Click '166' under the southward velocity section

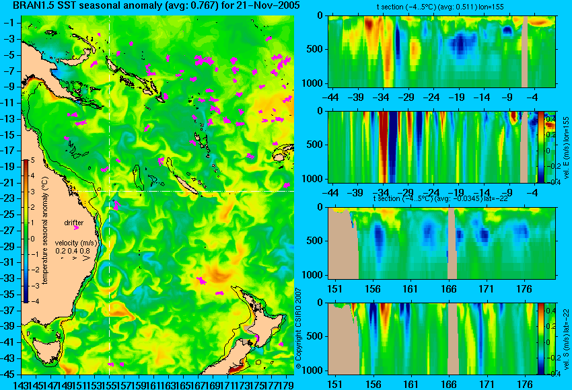coord(449,385)
